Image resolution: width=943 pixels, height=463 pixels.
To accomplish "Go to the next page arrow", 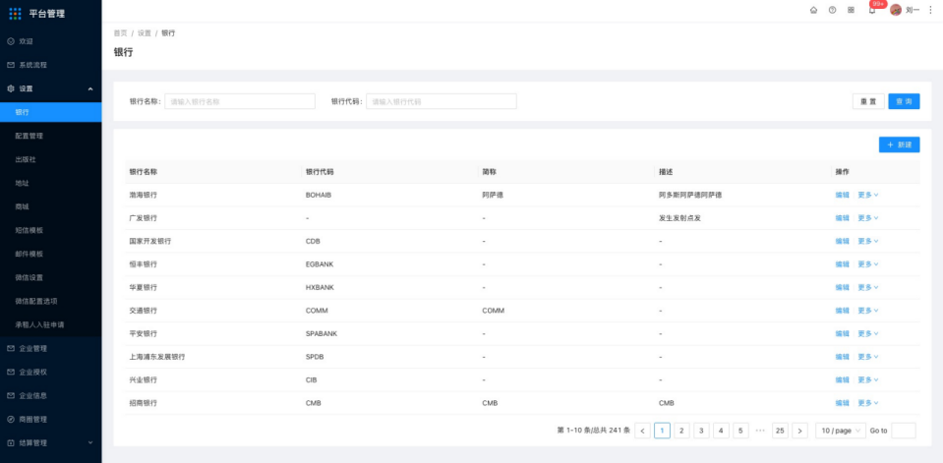I will (x=799, y=431).
